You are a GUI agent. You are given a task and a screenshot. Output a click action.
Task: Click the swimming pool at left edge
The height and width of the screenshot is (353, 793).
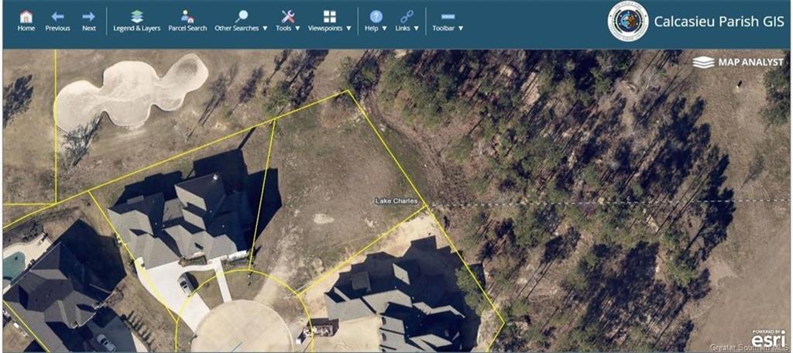[x=12, y=265]
